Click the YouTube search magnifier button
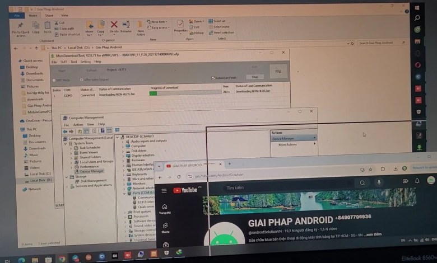This screenshot has height=263, width=437. (x=362, y=183)
